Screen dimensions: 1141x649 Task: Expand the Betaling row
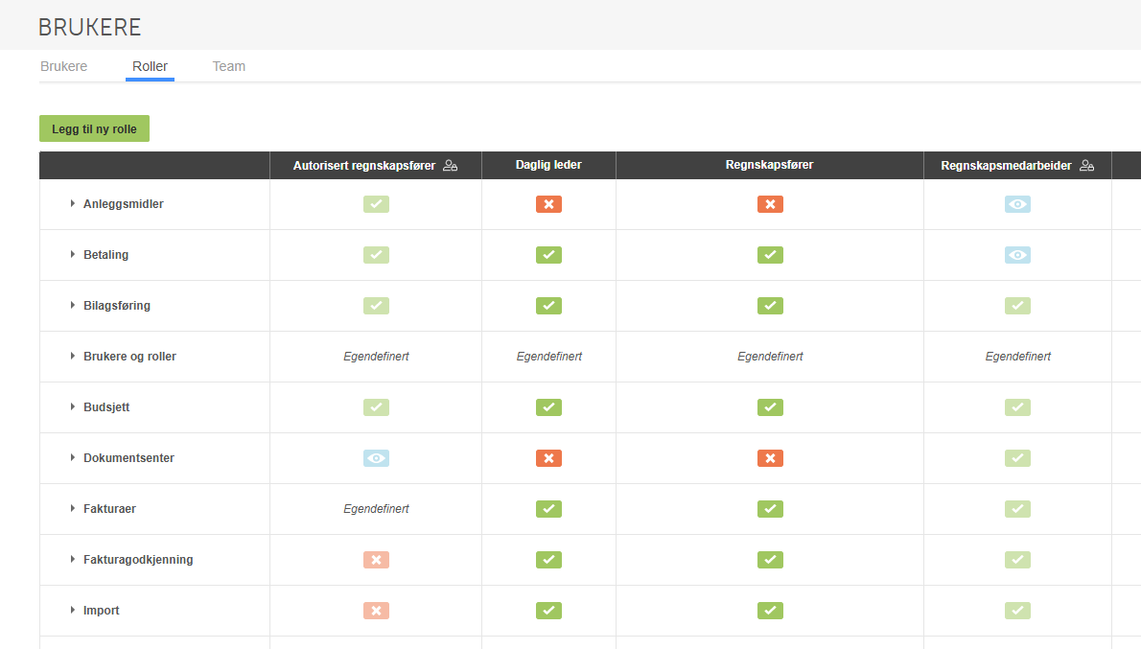click(x=73, y=255)
